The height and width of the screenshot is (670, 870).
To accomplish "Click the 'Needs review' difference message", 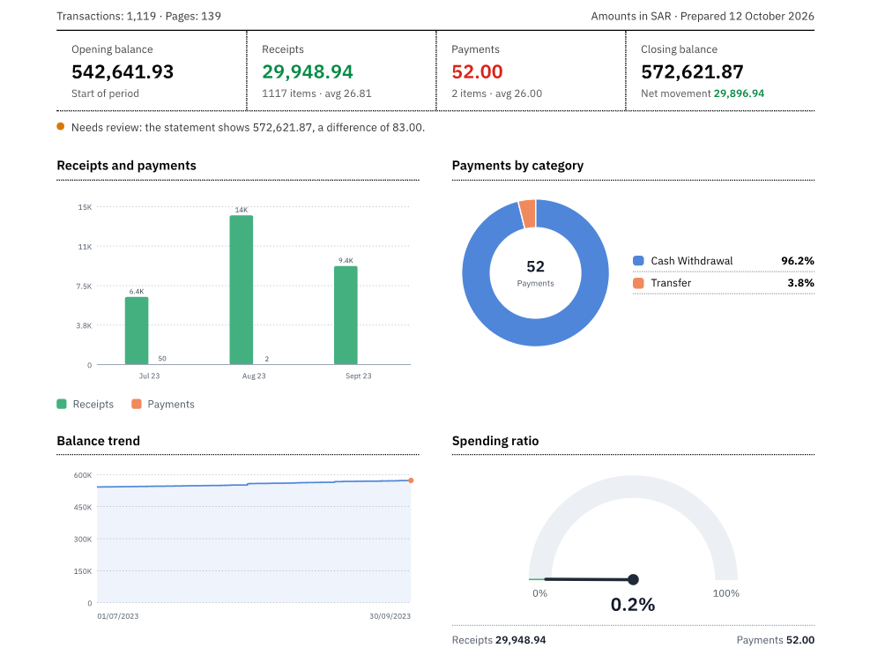I will point(248,127).
